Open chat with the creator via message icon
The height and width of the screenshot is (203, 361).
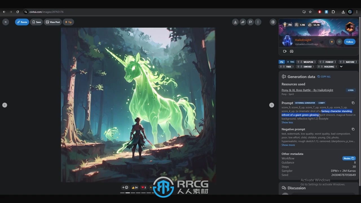[339, 42]
